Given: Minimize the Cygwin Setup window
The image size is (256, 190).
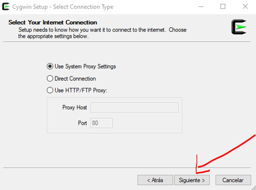Looking at the screenshot, I should coord(200,7).
